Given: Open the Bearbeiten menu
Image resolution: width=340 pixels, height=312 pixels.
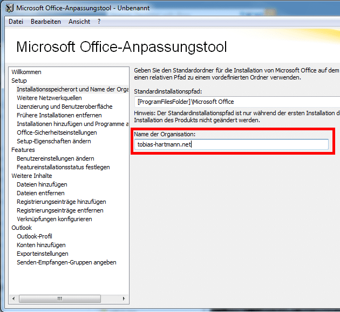Looking at the screenshot, I should point(46,22).
